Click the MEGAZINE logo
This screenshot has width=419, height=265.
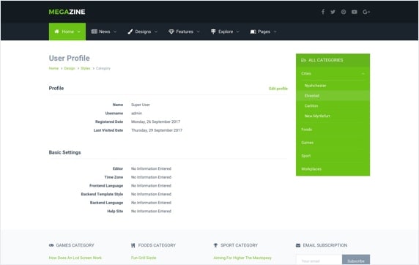click(x=67, y=12)
